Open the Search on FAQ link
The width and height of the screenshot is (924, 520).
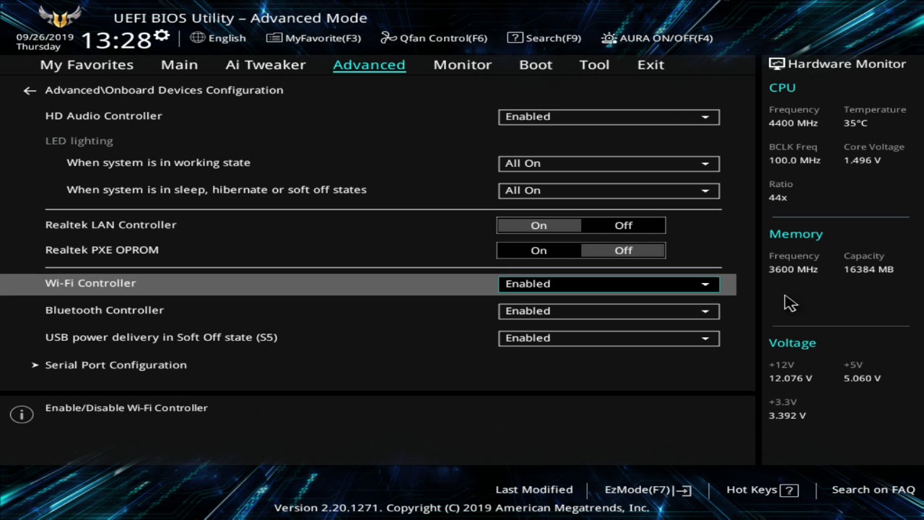pyautogui.click(x=873, y=490)
